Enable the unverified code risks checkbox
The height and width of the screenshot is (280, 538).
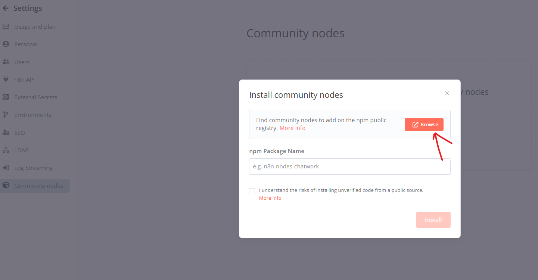pyautogui.click(x=252, y=191)
